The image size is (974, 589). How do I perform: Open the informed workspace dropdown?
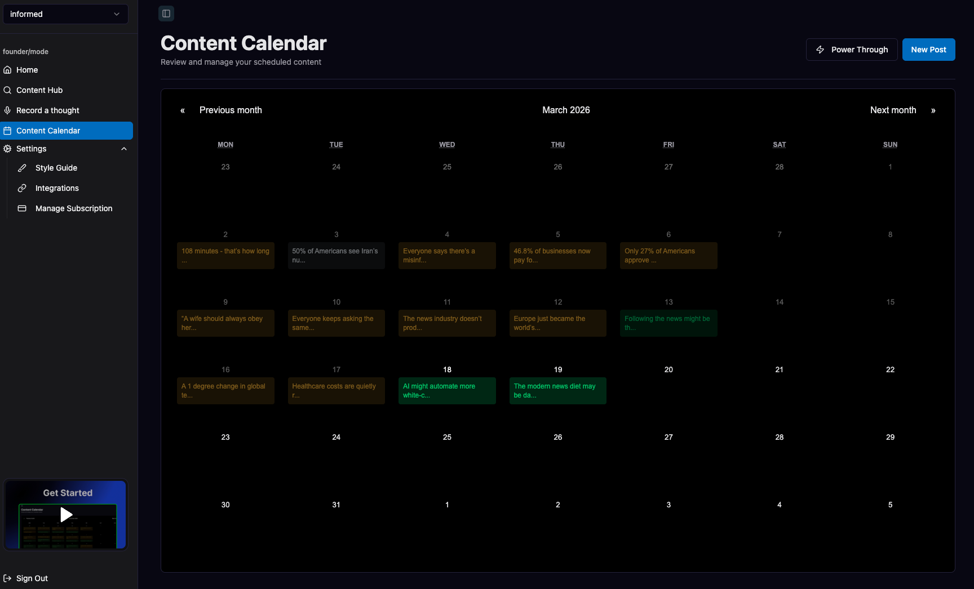pyautogui.click(x=65, y=14)
